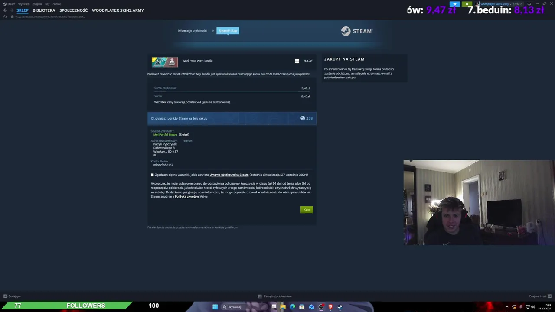
Task: Open the Mail app taskbar icon
Action: pos(311,307)
